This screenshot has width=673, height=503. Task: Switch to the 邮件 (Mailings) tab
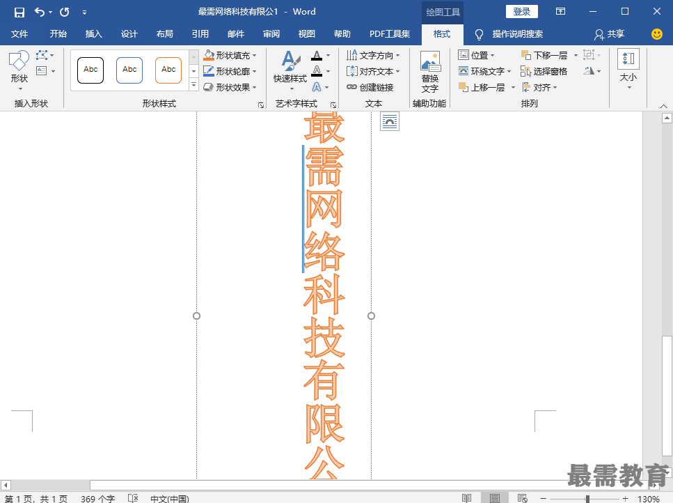pos(236,34)
